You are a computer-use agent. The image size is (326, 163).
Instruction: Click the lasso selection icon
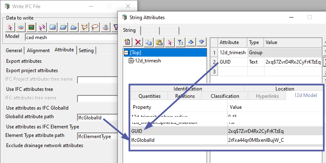pyautogui.click(x=95, y=27)
